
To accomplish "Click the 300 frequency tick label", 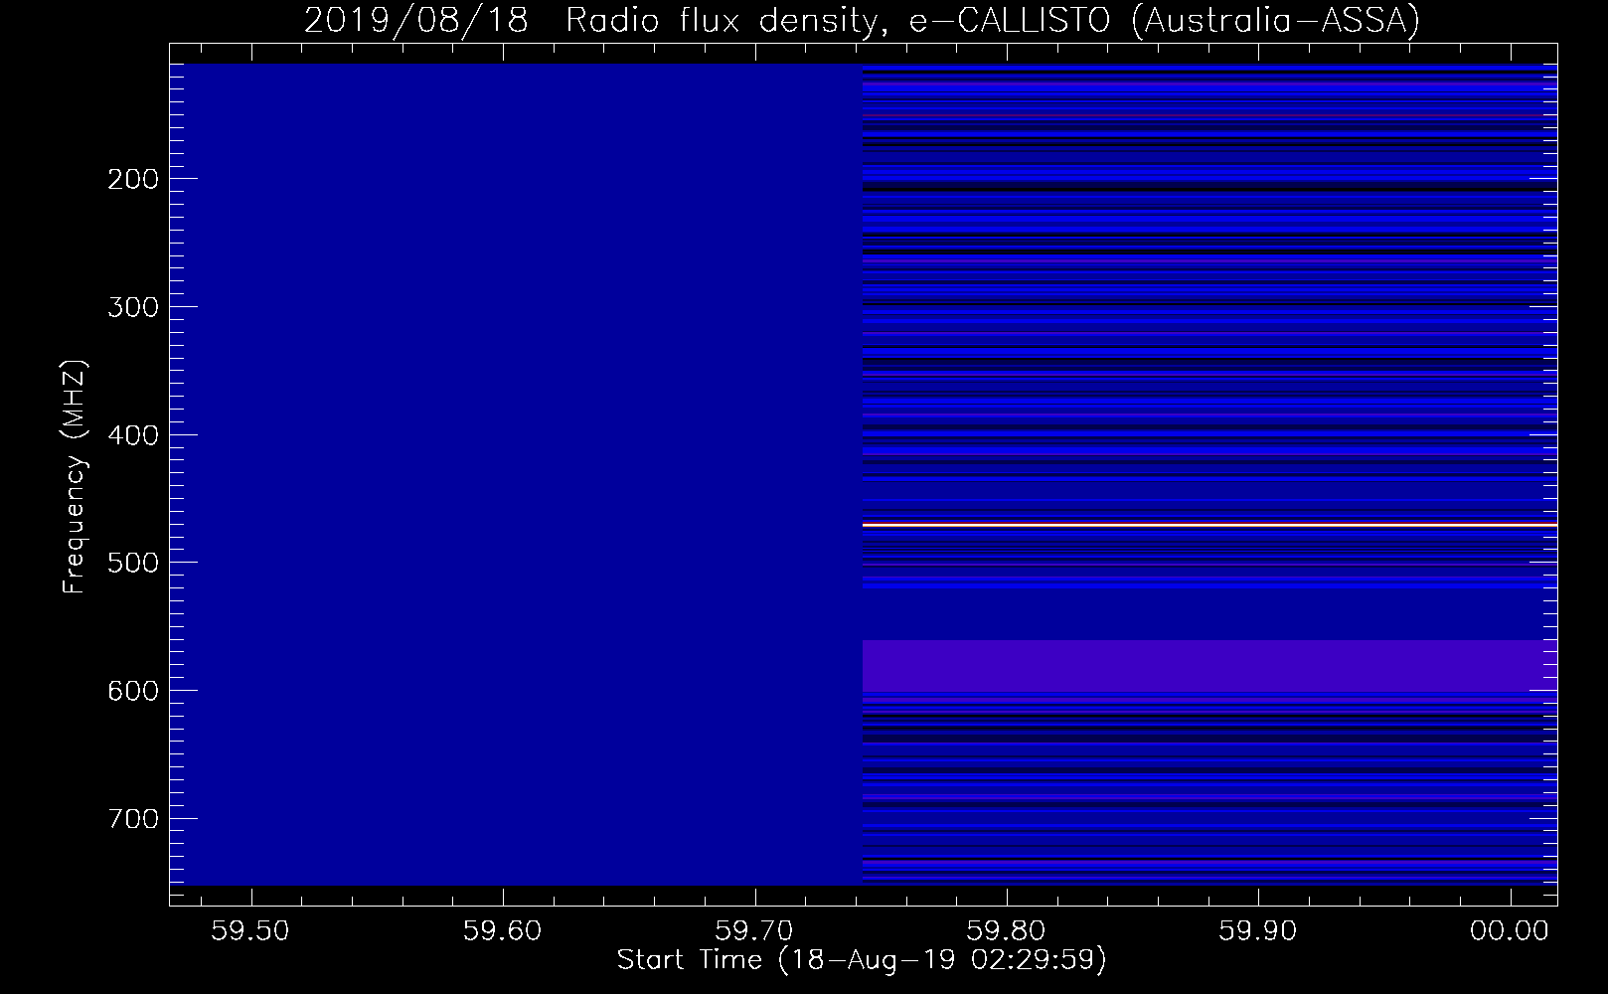I will click(133, 307).
